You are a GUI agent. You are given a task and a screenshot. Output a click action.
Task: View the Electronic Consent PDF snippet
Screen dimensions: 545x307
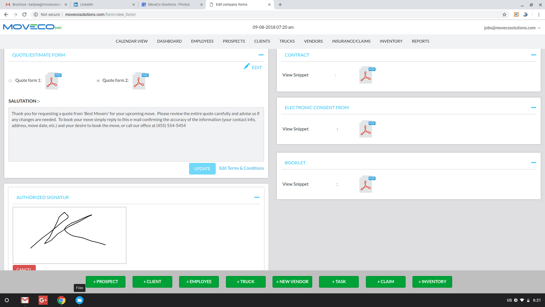tap(366, 129)
